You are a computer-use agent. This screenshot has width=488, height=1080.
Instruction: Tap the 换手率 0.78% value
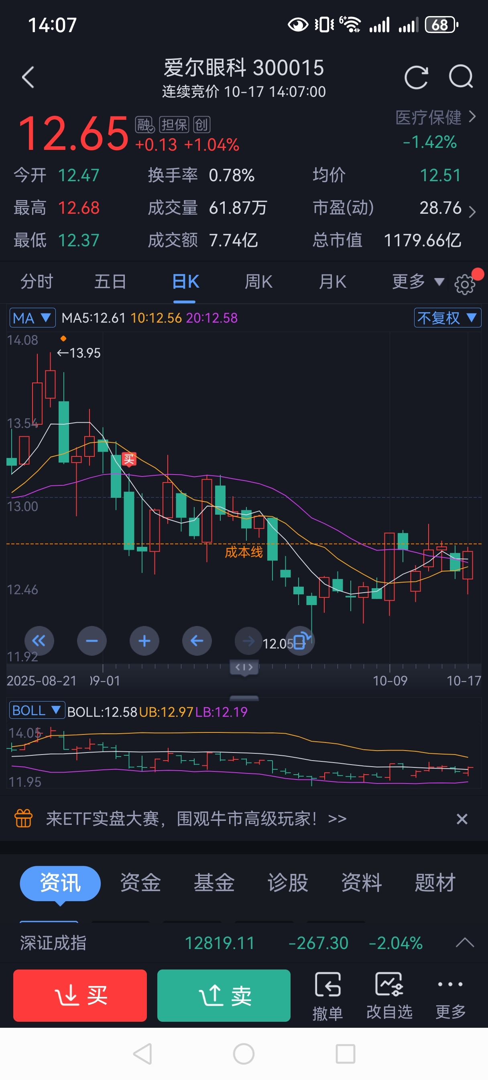(x=232, y=175)
